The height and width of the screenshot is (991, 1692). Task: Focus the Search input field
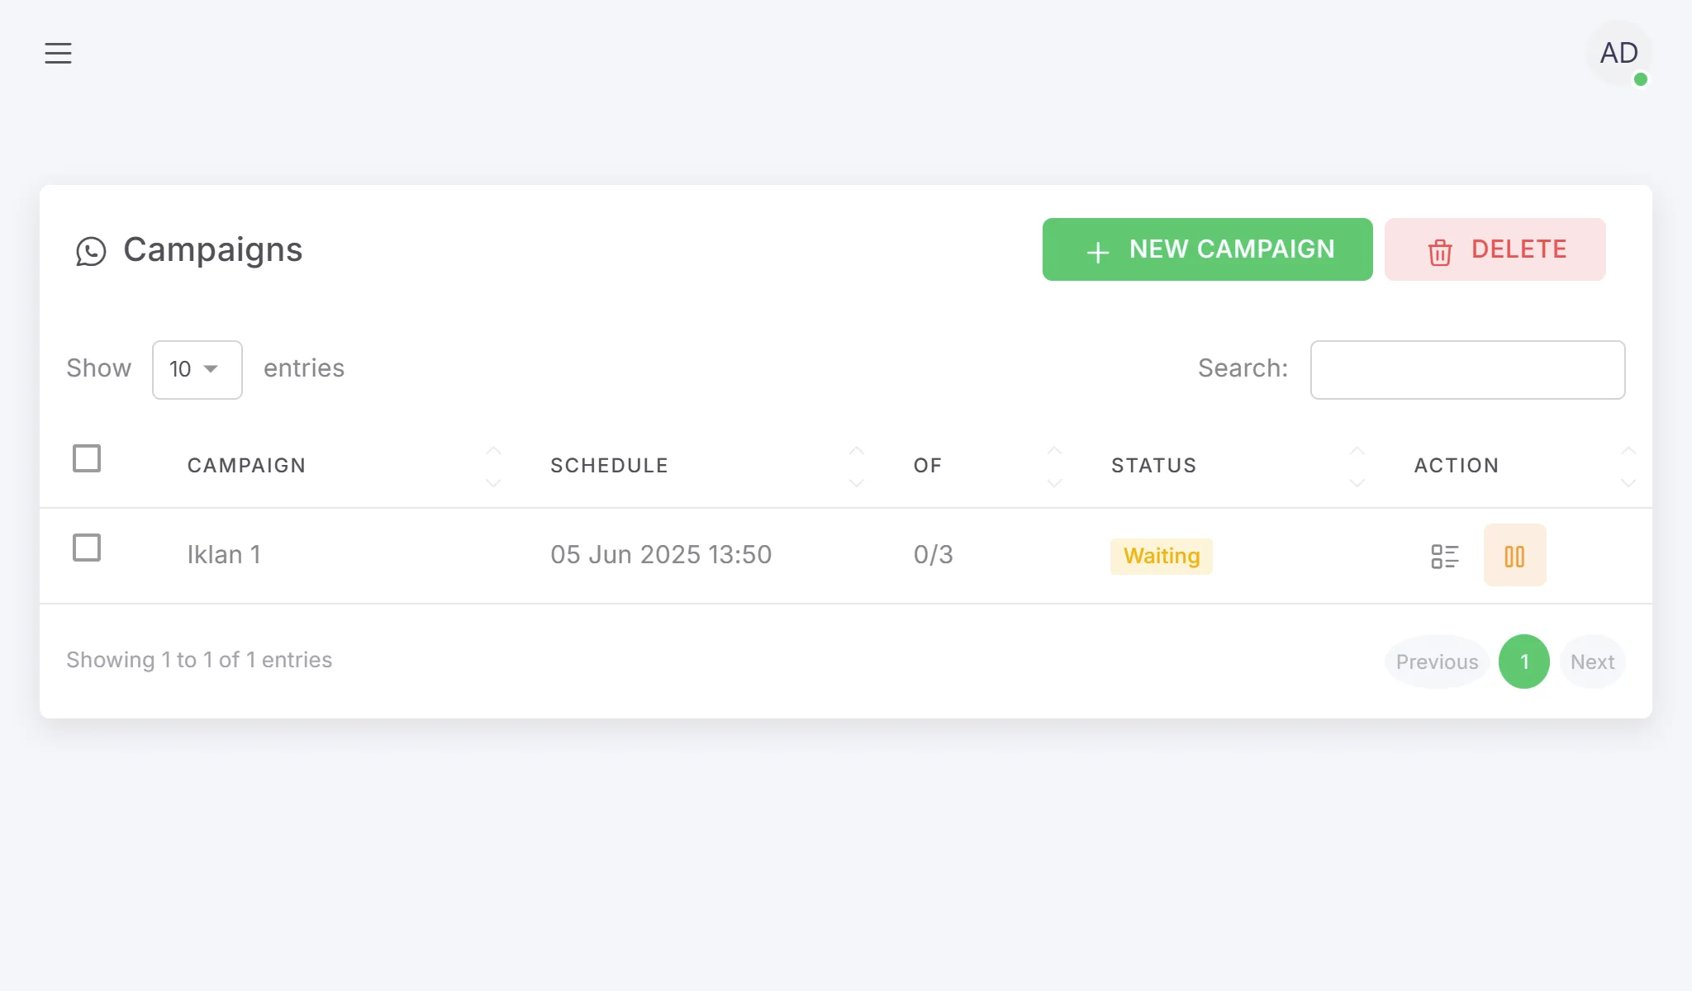(1467, 369)
